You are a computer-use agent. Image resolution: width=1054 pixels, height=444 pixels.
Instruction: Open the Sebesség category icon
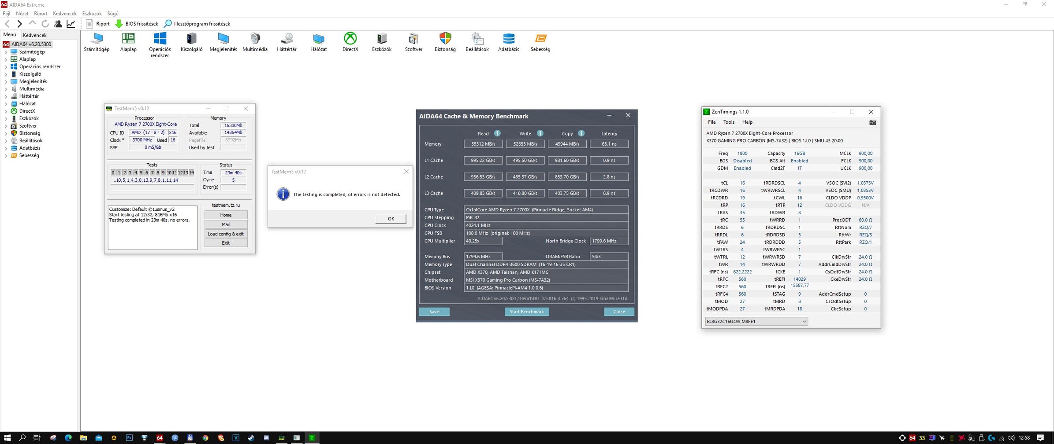(540, 42)
